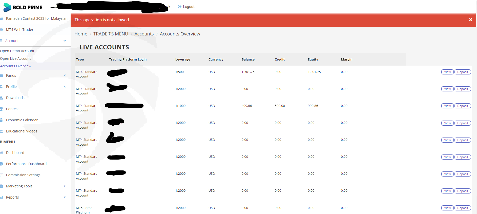The image size is (477, 214).
Task: Expand the Accounts menu chevron
Action: coord(65,41)
